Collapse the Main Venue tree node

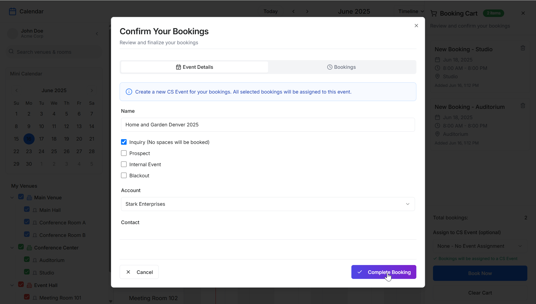click(x=12, y=198)
